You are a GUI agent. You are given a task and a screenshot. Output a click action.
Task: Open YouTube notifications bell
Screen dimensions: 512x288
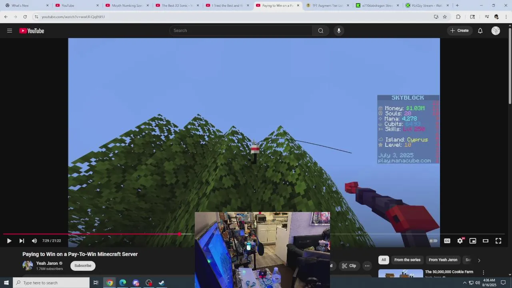pos(480,31)
